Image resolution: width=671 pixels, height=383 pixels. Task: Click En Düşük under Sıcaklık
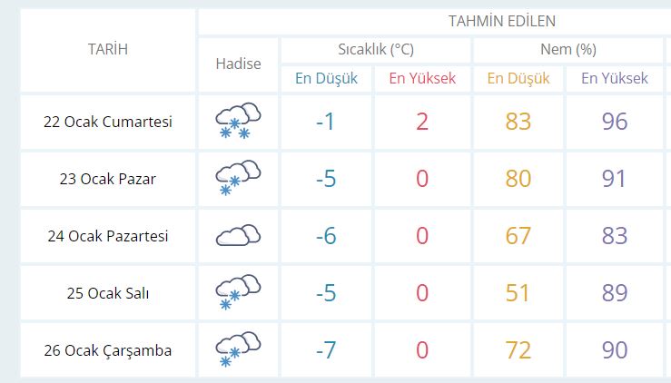tap(326, 78)
